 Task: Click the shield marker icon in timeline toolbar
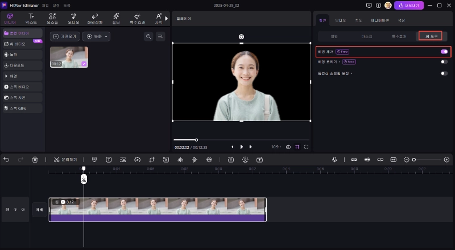94,160
